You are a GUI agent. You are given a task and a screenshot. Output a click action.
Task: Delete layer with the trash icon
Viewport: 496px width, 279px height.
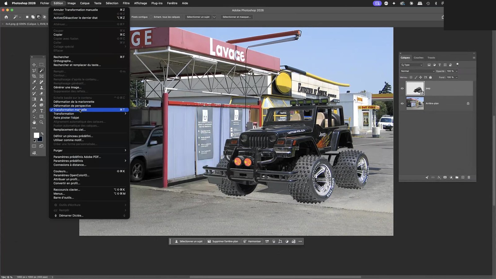[469, 177]
